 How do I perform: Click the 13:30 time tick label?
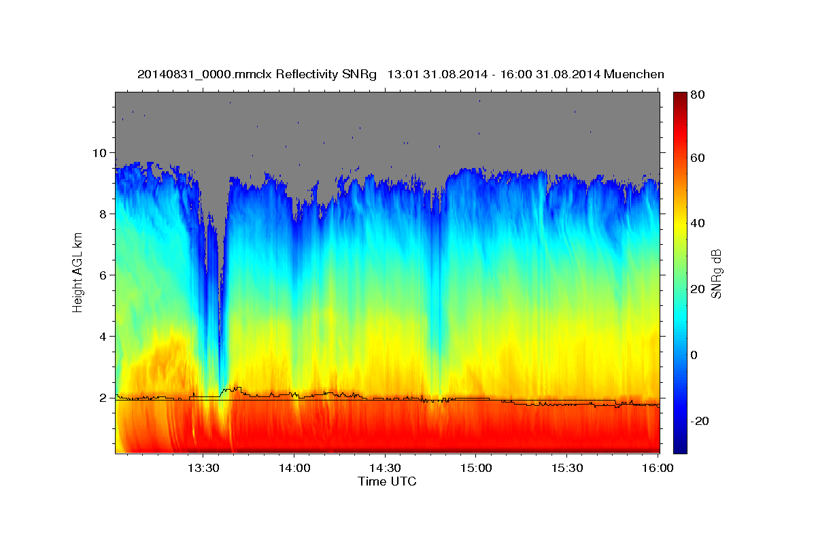(x=203, y=469)
